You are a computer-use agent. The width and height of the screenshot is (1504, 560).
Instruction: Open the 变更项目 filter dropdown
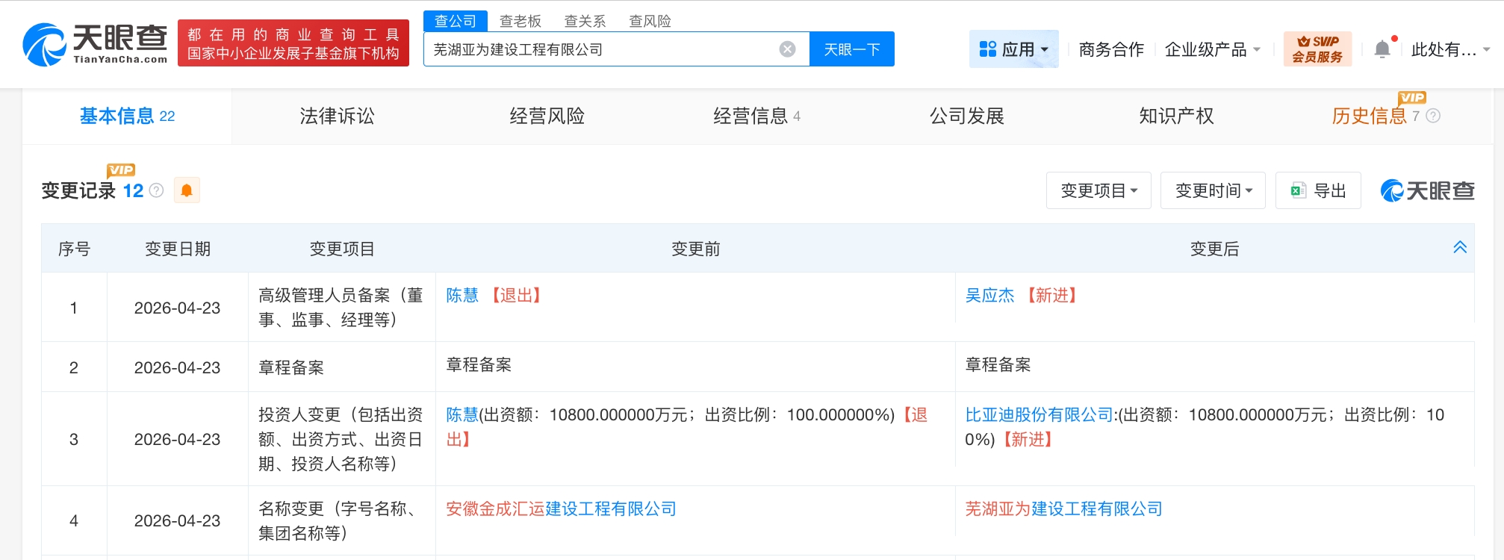[x=1099, y=190]
